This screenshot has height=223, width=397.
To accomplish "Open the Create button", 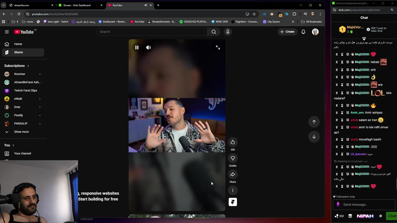I will 287,32.
